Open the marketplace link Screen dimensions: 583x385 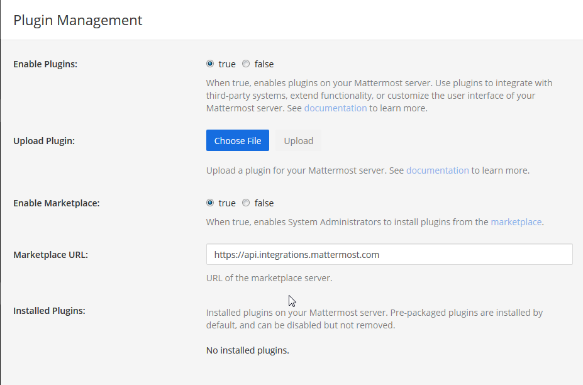click(x=516, y=222)
